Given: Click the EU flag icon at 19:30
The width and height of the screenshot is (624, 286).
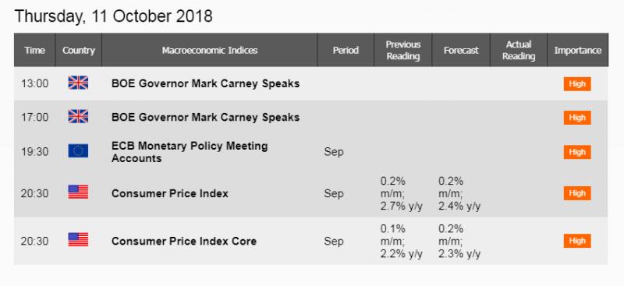Looking at the screenshot, I should (x=78, y=151).
